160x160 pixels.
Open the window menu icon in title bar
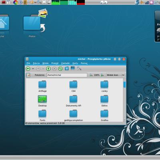[27, 59]
